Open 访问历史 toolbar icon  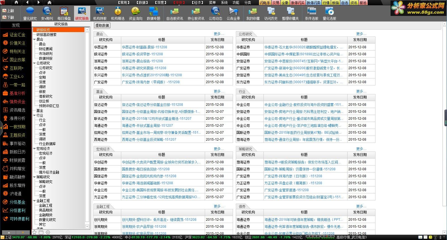click(x=271, y=13)
